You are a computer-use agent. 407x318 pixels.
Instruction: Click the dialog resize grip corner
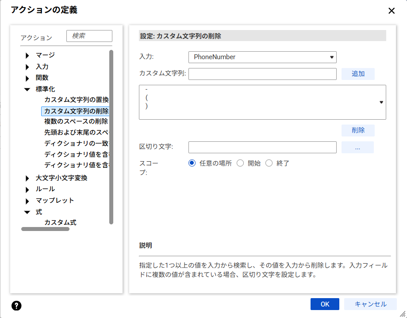pyautogui.click(x=403, y=314)
